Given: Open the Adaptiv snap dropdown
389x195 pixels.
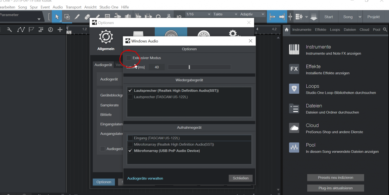Looking at the screenshot, I should click(x=252, y=14).
